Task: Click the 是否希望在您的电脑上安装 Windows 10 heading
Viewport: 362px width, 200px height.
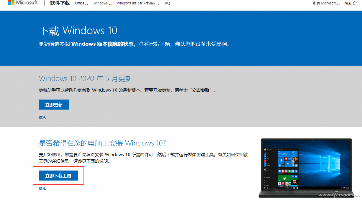Action: pos(102,143)
